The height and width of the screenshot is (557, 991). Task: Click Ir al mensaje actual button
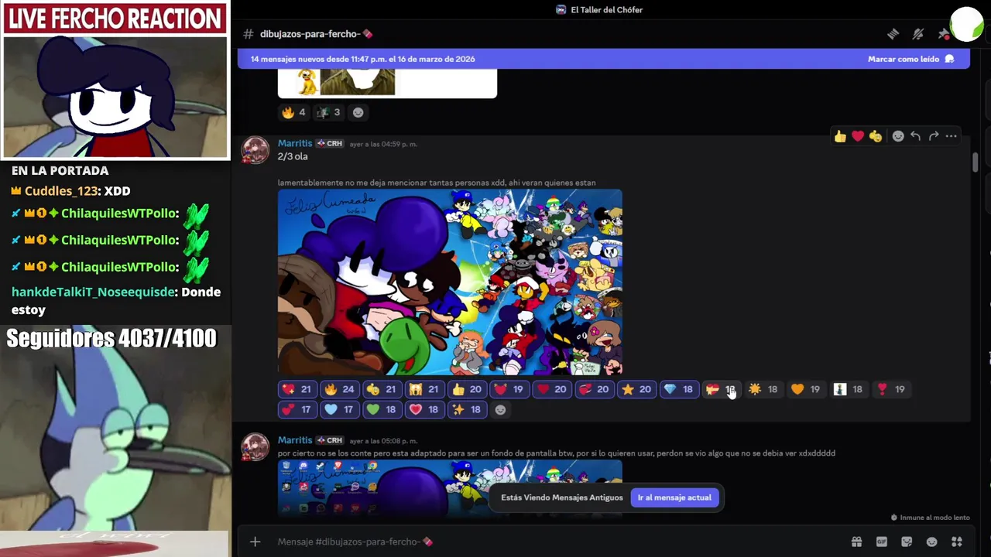coord(674,497)
